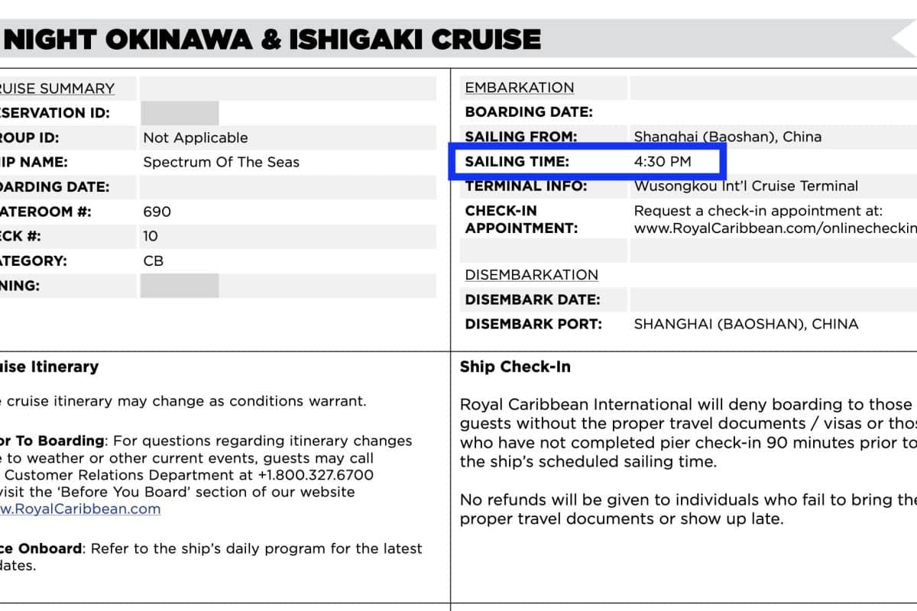Click the Embarkation section heading

tap(519, 88)
